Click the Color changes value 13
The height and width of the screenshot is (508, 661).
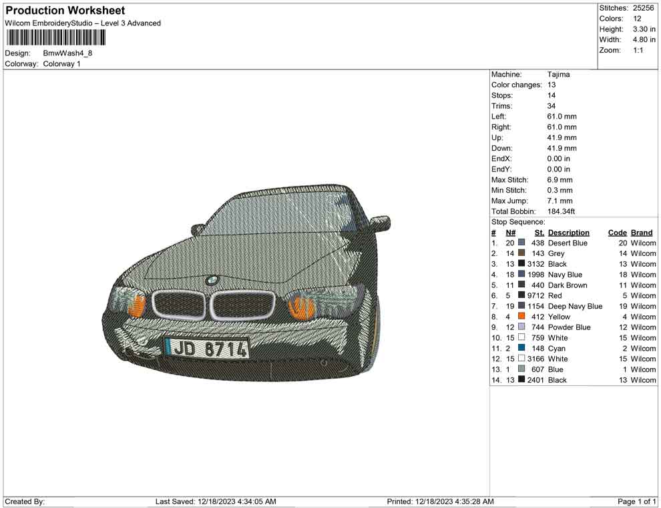click(x=552, y=85)
